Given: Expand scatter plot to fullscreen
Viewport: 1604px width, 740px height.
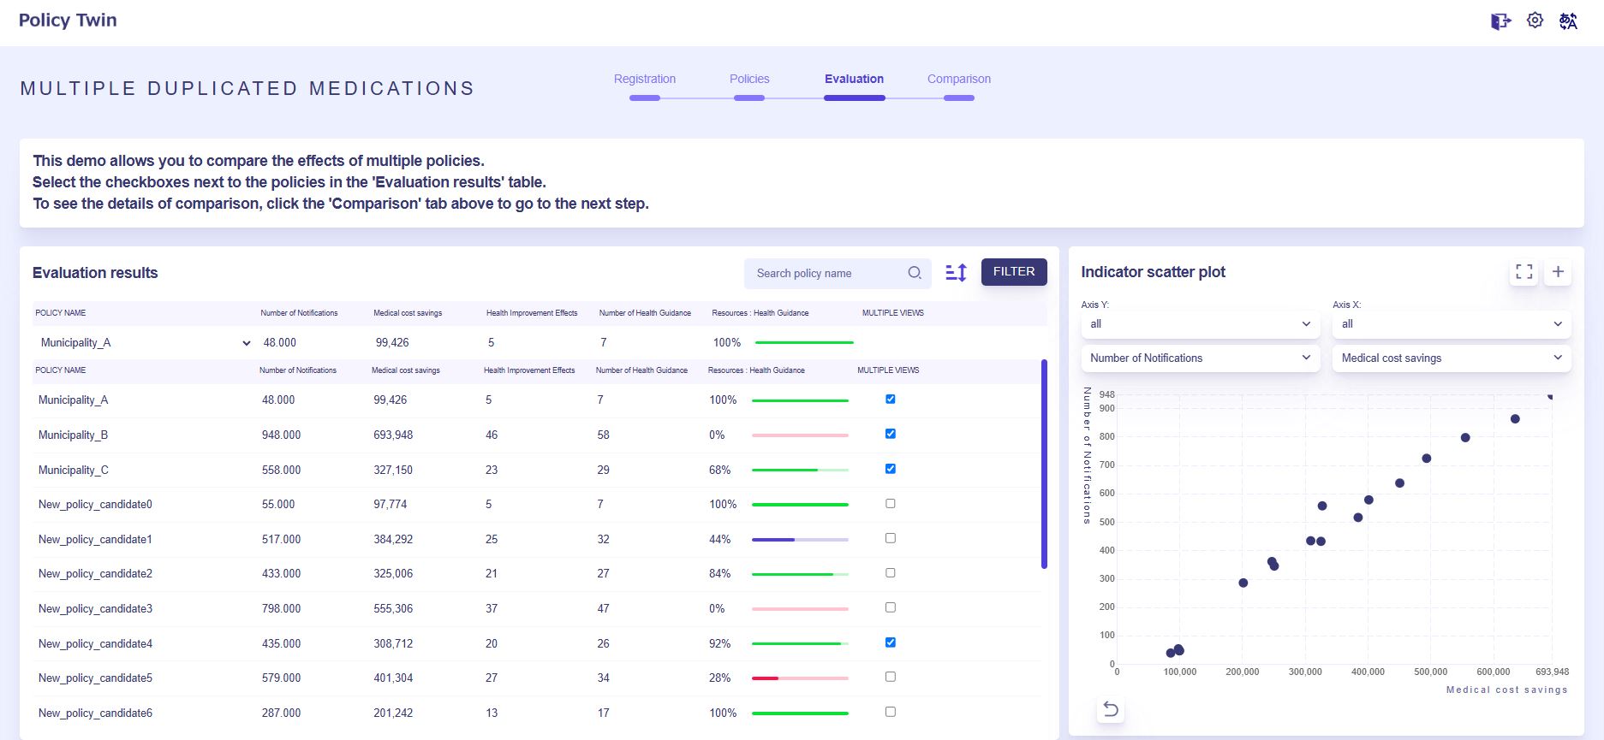Looking at the screenshot, I should (x=1524, y=272).
